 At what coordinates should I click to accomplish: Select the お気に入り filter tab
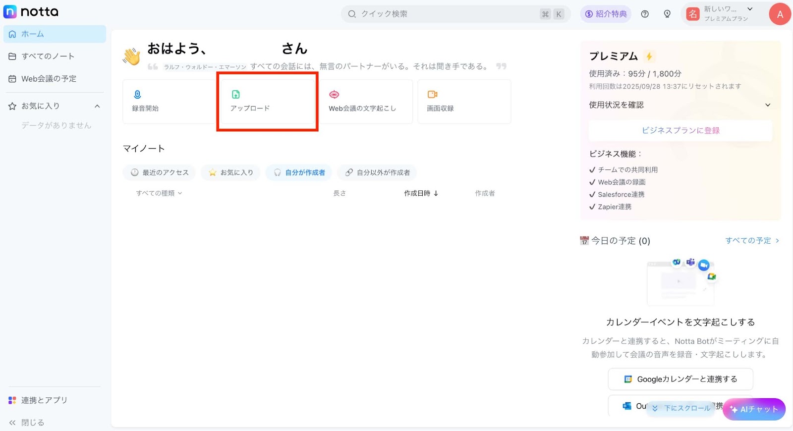pos(231,172)
